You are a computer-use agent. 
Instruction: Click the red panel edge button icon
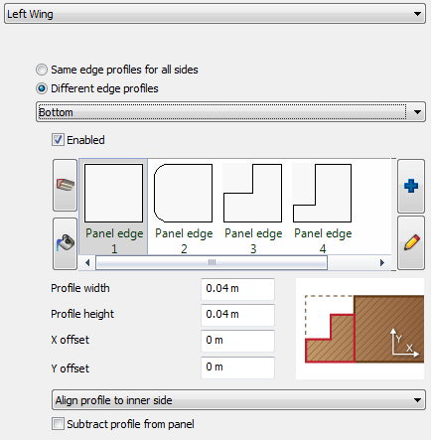tap(65, 185)
